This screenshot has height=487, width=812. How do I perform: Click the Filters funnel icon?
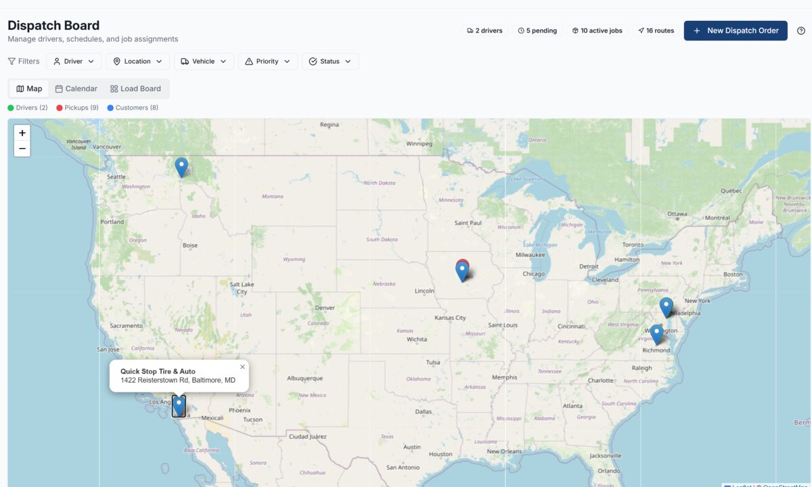pyautogui.click(x=12, y=61)
